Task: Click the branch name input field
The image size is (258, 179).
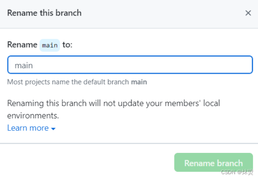Action: pos(130,65)
